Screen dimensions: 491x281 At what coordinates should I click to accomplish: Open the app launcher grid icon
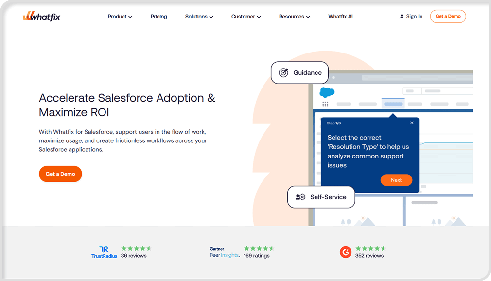(325, 104)
